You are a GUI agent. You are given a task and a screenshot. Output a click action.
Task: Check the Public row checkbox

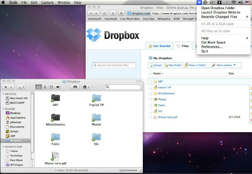click(x=150, y=105)
